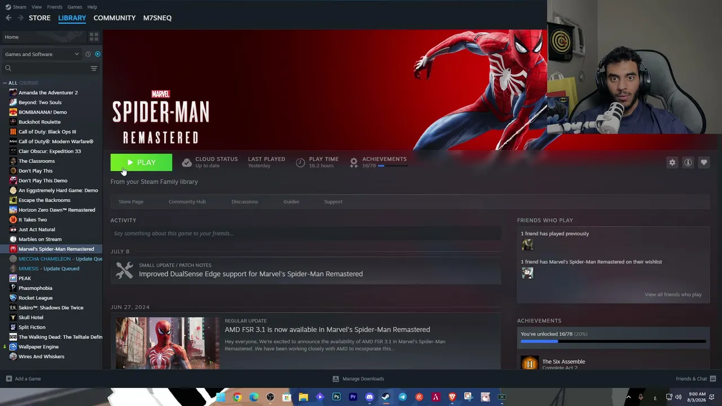
Task: Go to the COMMUNITY tab
Action: pyautogui.click(x=115, y=18)
